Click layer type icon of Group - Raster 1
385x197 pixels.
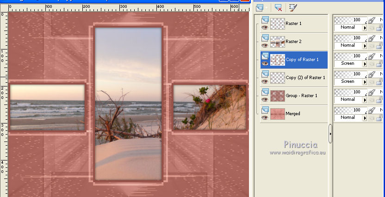point(265,92)
